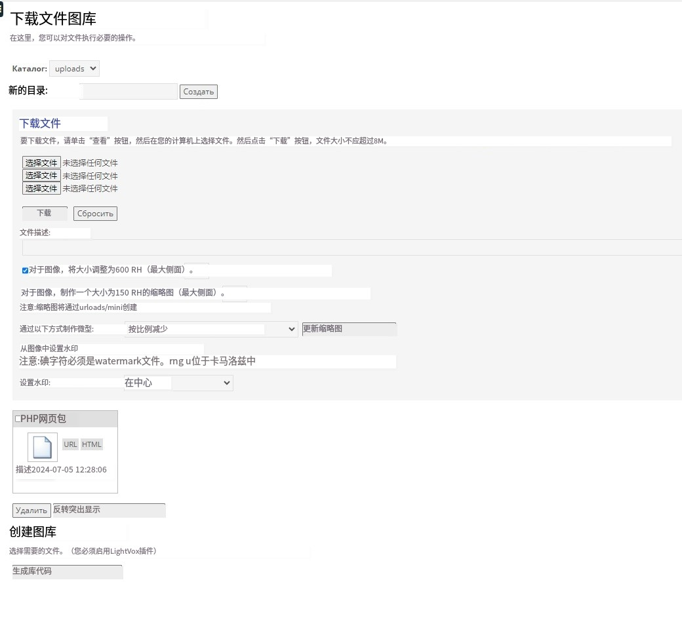Tick the PHP网页包 file checkbox
This screenshot has height=618, width=682.
(x=18, y=419)
